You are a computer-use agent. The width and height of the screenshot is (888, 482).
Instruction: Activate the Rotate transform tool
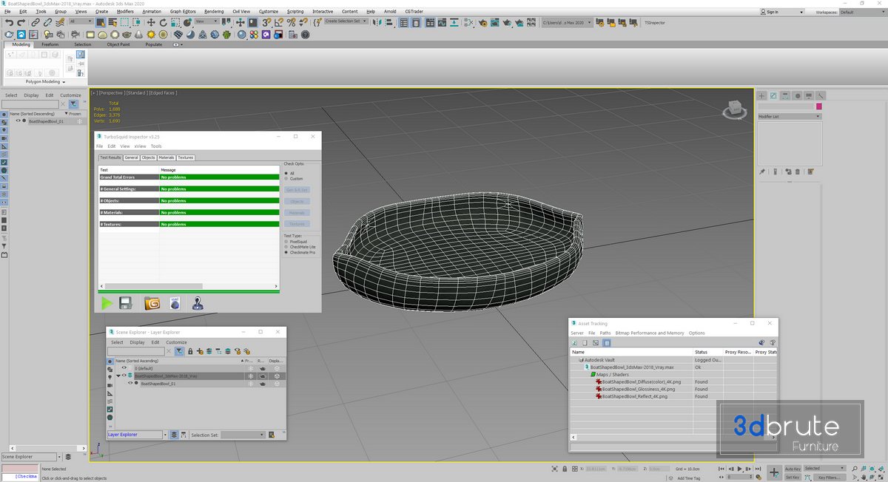tap(163, 22)
